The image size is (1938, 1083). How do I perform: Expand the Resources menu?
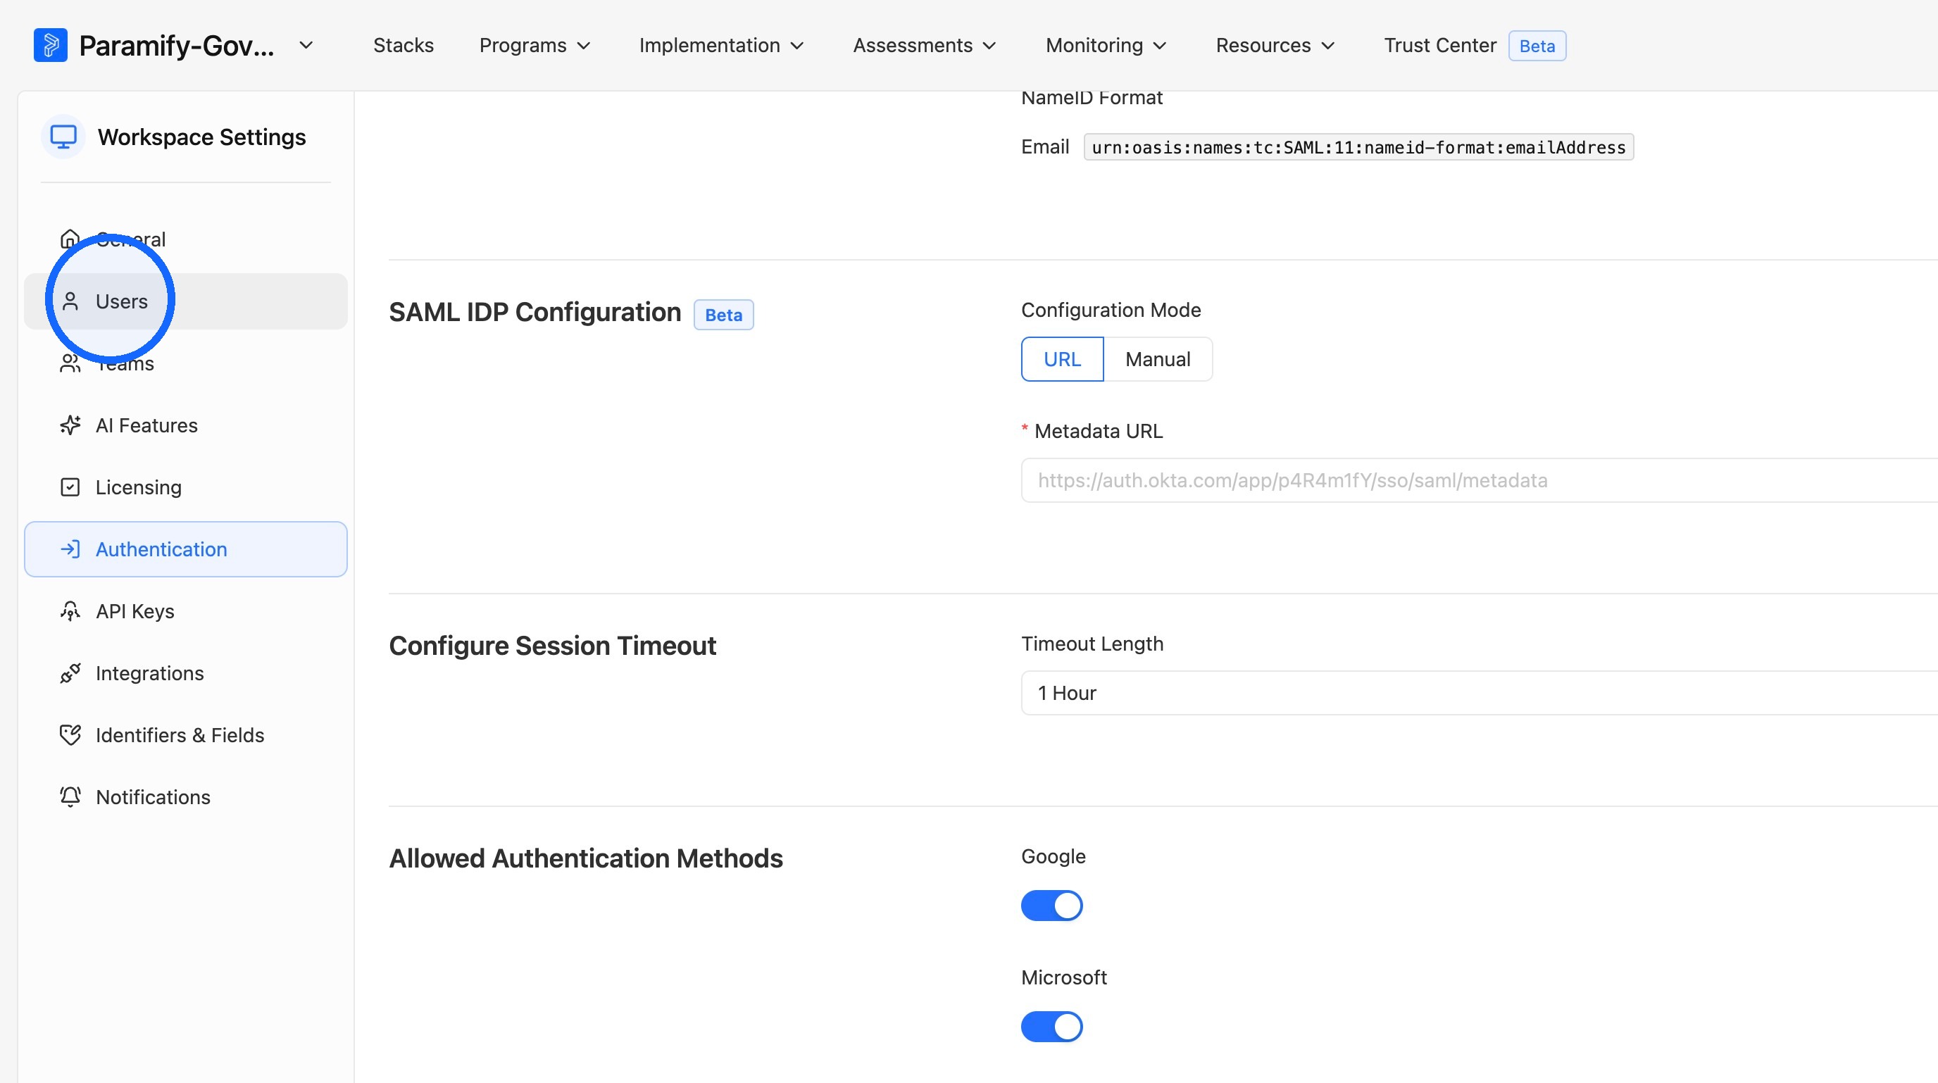(1275, 45)
